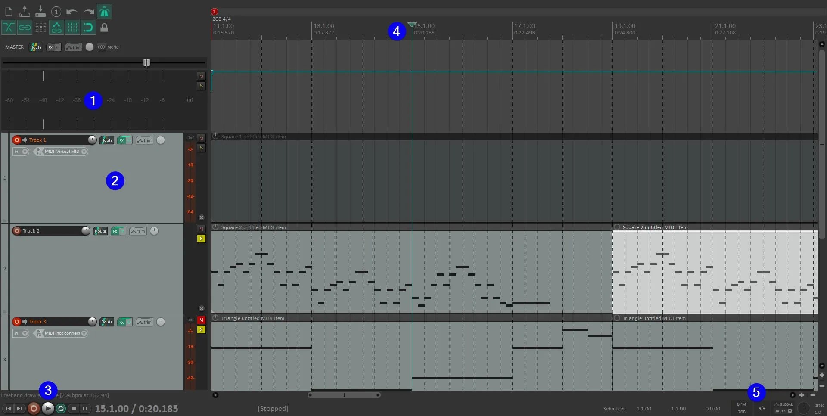Select the Square 2 untitled MIDI item label

point(253,227)
